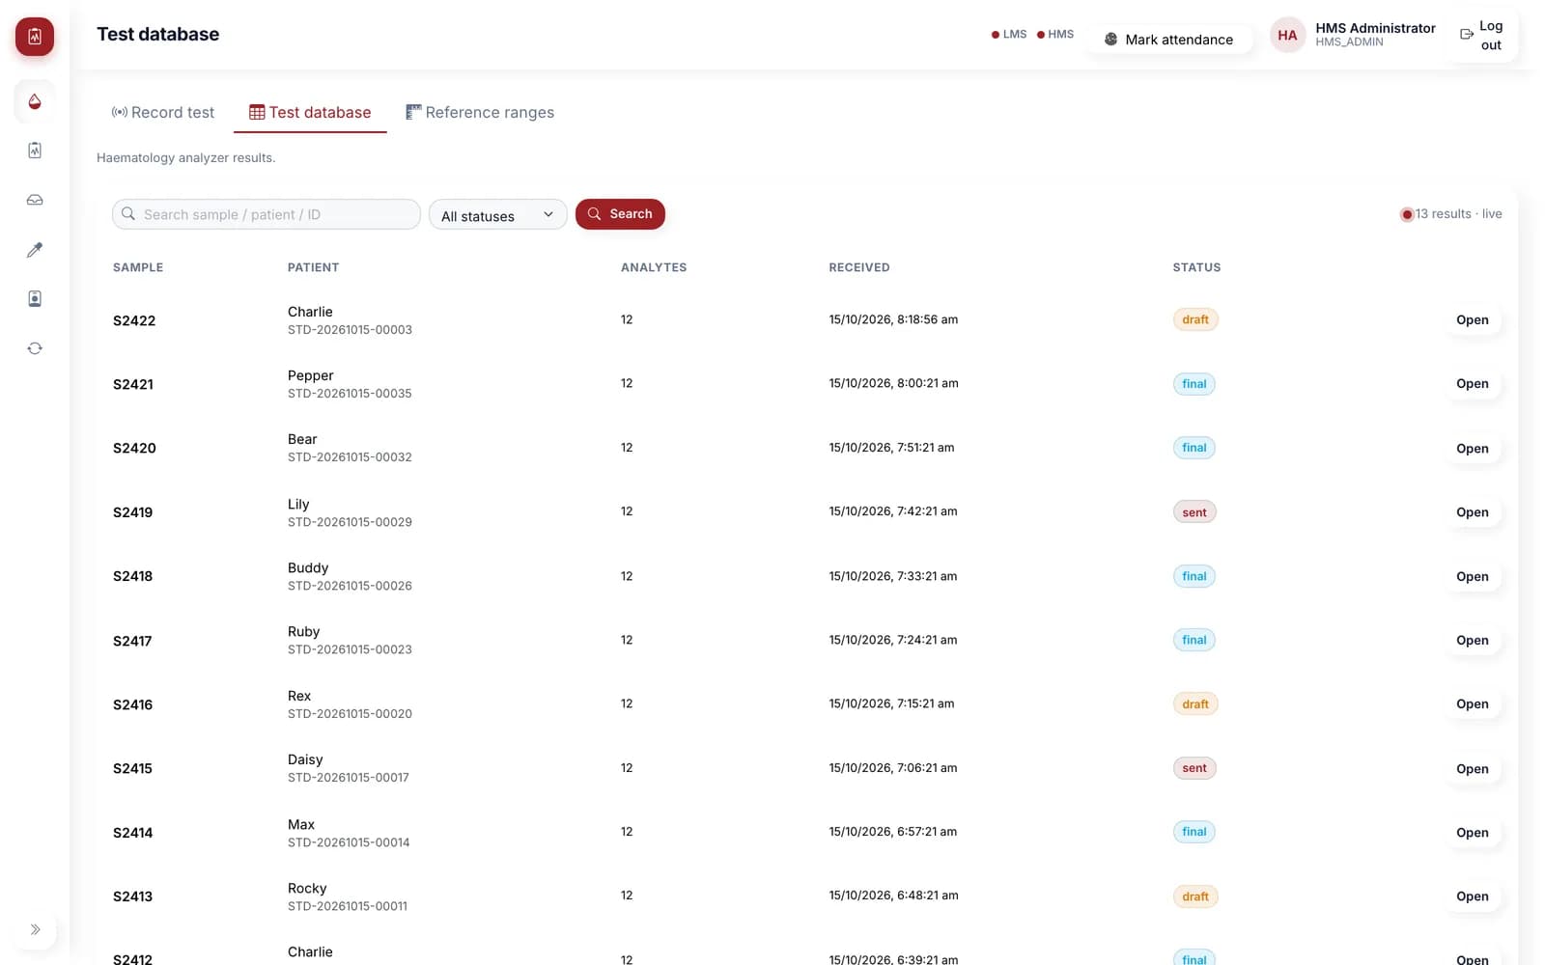Open the All statuses dropdown
The height and width of the screenshot is (965, 1545).
[x=497, y=215]
